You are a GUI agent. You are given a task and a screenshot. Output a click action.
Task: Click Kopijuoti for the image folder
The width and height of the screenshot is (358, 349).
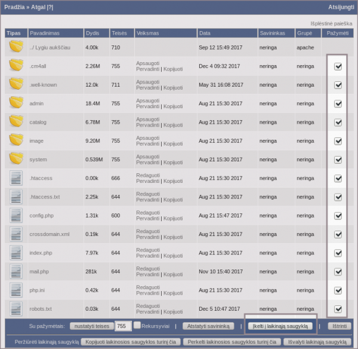(173, 144)
